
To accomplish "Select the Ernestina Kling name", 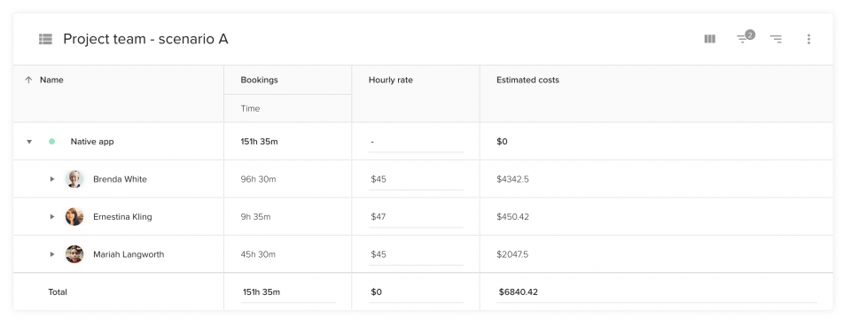I will tap(122, 216).
